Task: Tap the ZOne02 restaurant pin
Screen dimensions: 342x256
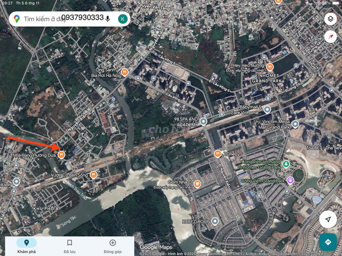Action: click(218, 154)
